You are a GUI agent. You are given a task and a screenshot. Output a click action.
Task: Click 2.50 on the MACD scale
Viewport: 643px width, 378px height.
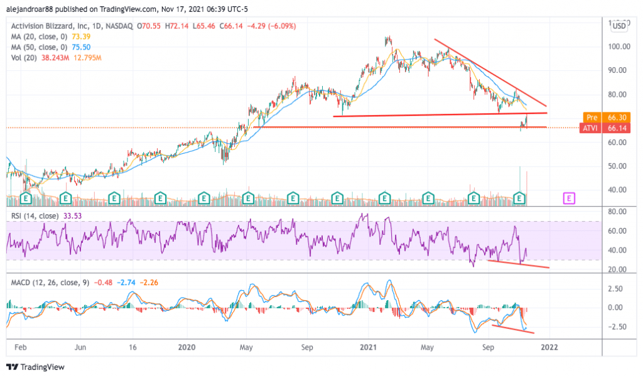coord(615,289)
